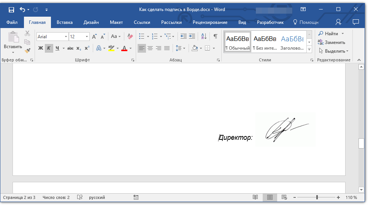This screenshot has height=205, width=368.
Task: Click the Bulleted list icon
Action: pyautogui.click(x=142, y=36)
